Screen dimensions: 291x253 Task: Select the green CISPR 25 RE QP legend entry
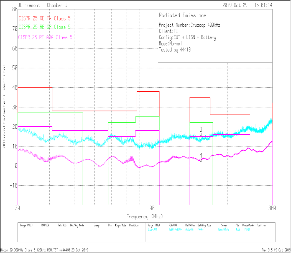(44, 27)
